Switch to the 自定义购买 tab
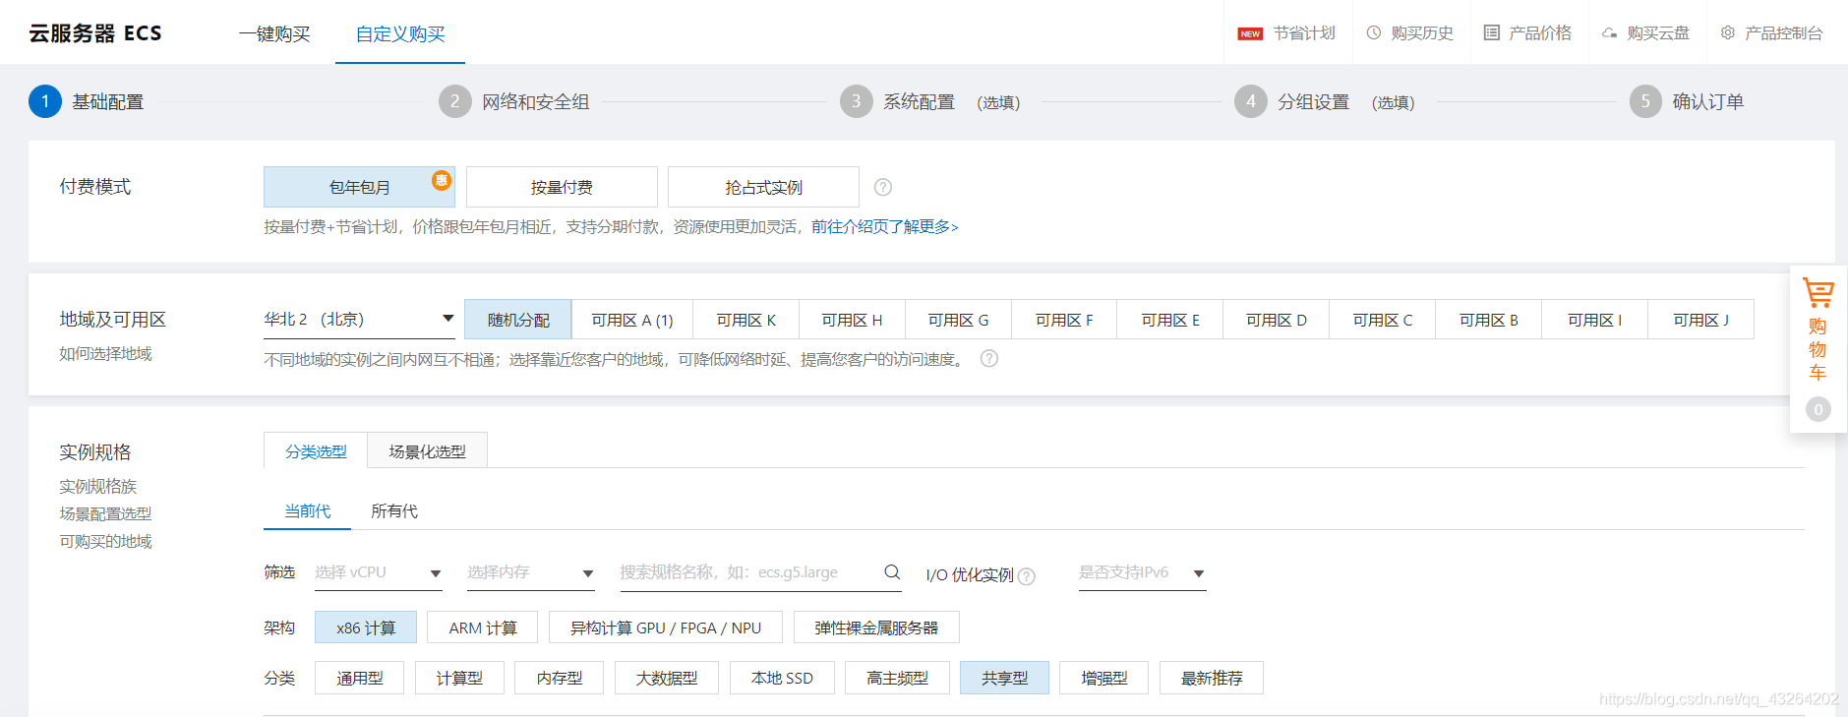Image resolution: width=1848 pixels, height=717 pixels. tap(400, 33)
